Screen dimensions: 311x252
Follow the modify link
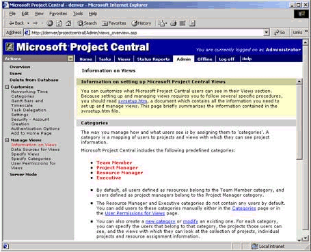pos(191,221)
